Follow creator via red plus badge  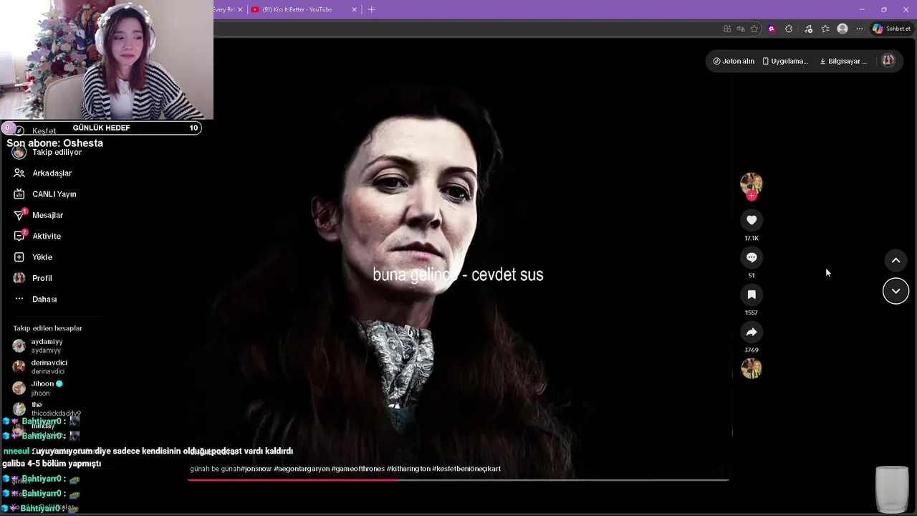click(752, 196)
